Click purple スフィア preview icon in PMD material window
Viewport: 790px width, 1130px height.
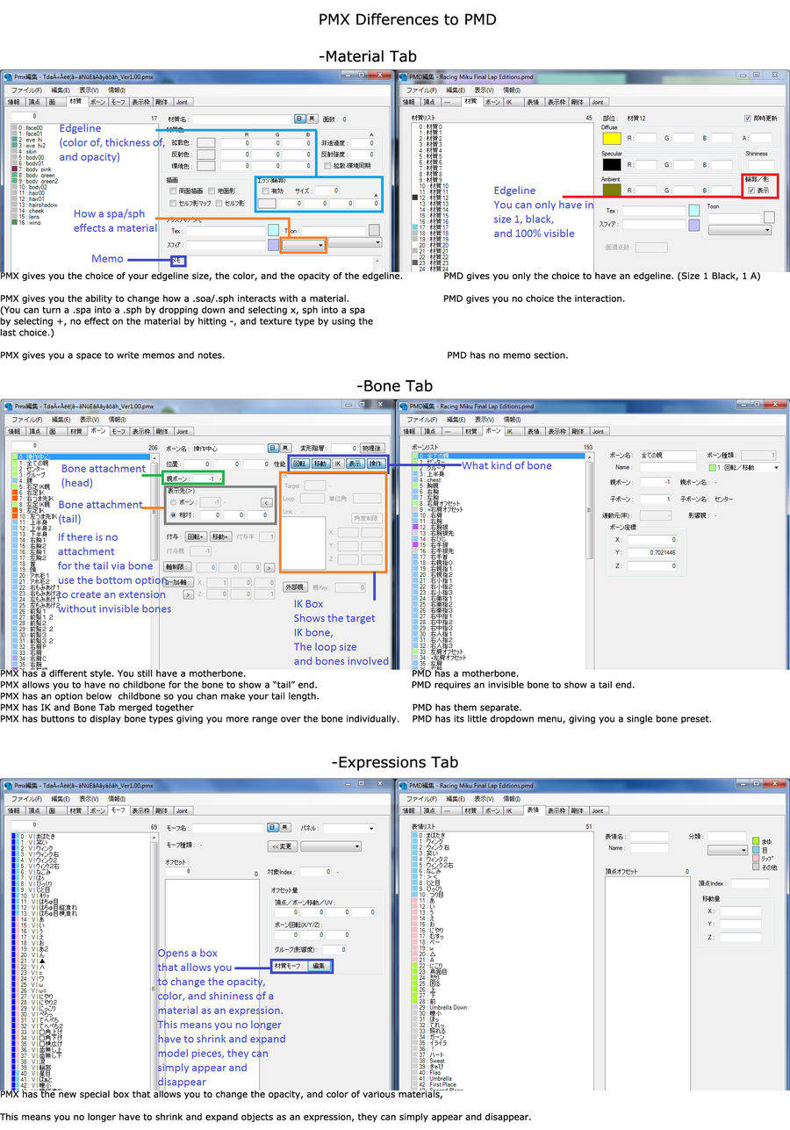(694, 225)
